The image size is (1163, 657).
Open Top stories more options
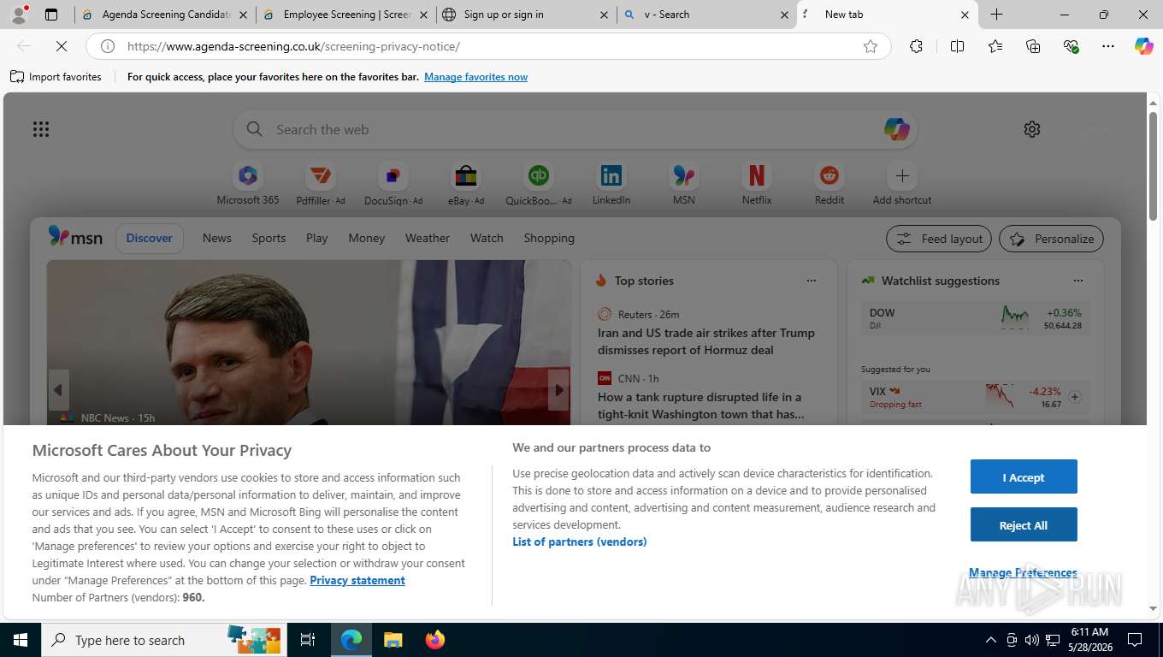coord(812,281)
